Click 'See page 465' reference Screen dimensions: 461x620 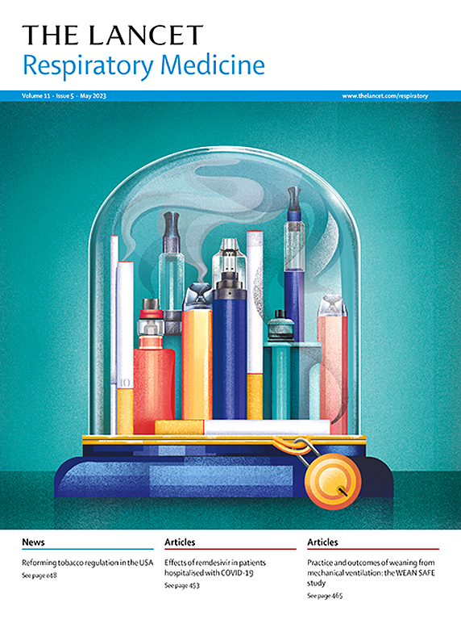click(x=325, y=596)
